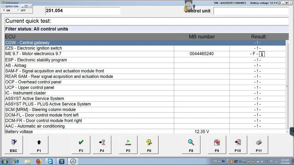This screenshot has height=165, width=294.
Task: Click the Result column header
Action: tap(259, 37)
